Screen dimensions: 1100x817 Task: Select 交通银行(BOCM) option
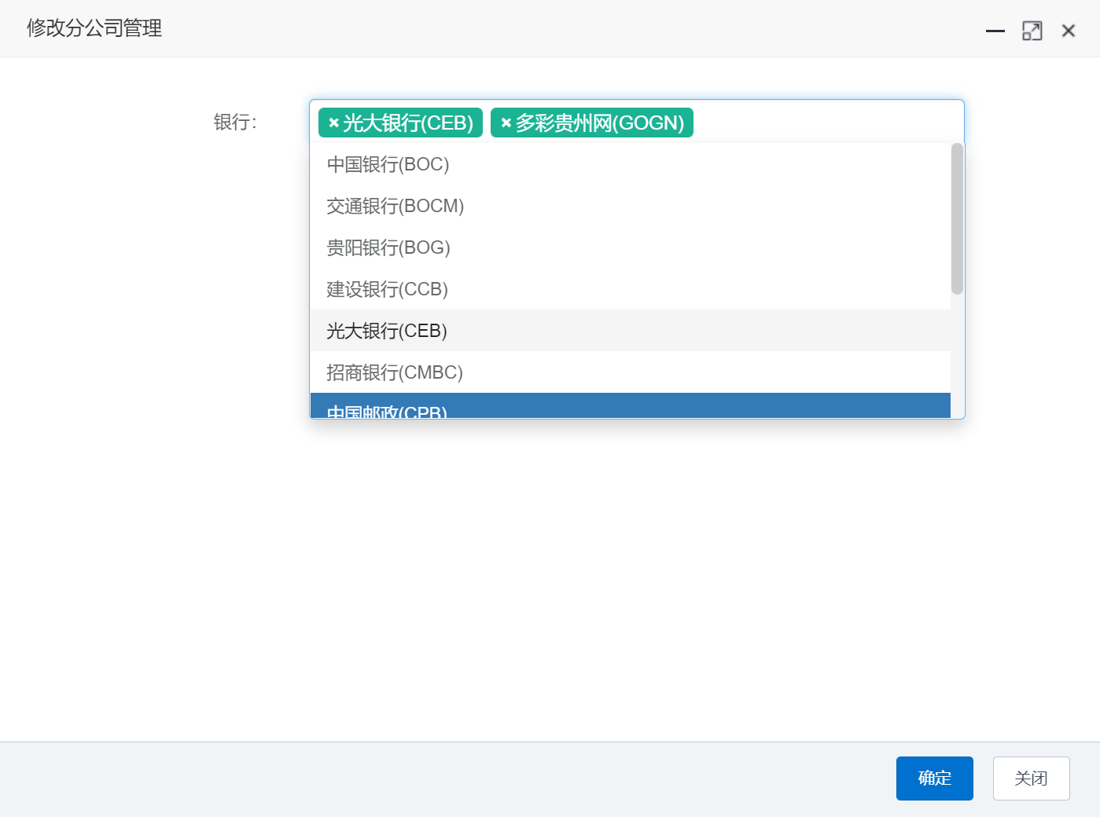pos(631,206)
